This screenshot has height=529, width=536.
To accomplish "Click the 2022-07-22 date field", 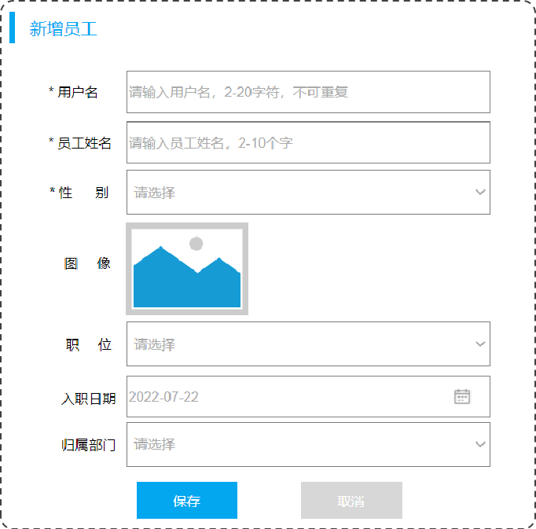I will [308, 397].
